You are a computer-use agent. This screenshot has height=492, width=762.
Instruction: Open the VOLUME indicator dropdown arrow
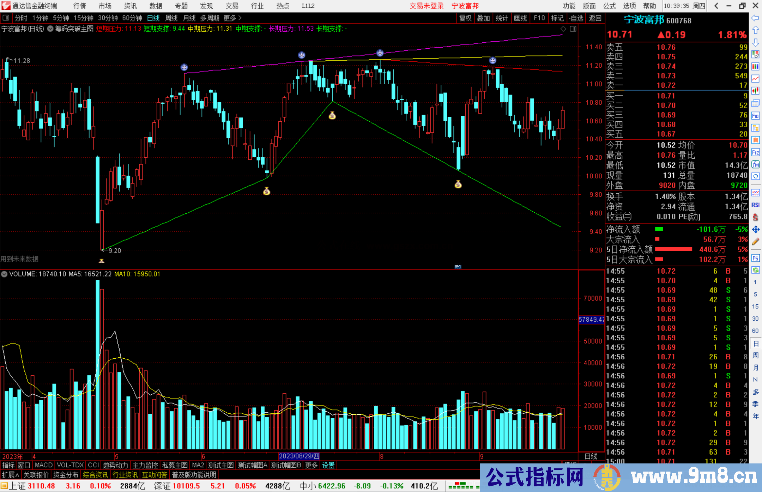tap(4, 274)
